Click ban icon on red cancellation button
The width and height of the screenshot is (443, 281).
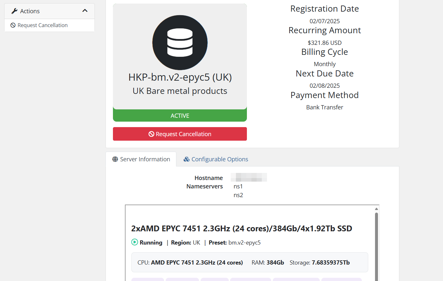151,134
